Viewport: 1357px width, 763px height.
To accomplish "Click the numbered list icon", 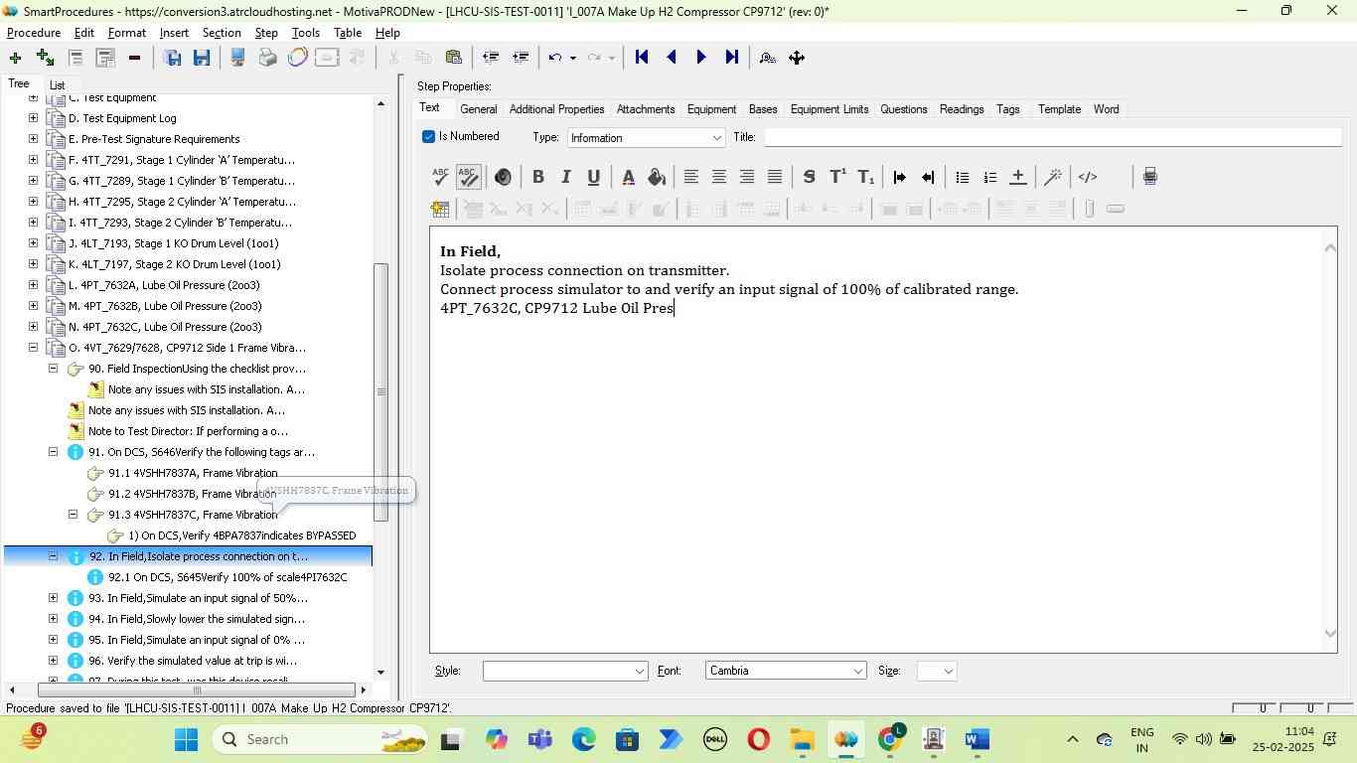I will 989,177.
